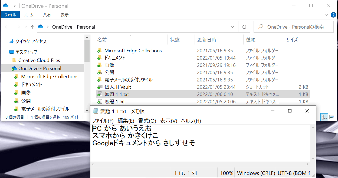The width and height of the screenshot is (338, 178).
Task: Click shared folder icon of 公開 row
Action: [100, 72]
